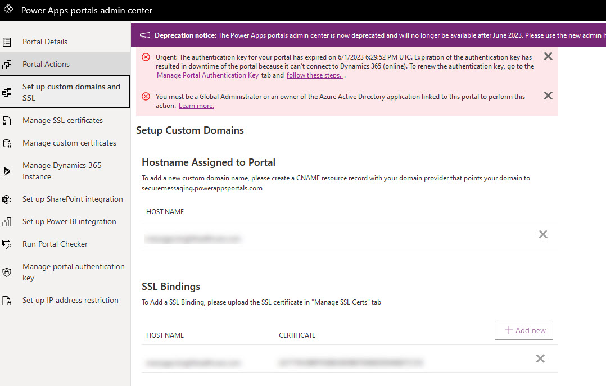Click the blurred host name under Hostname Assigned
Image resolution: width=606 pixels, height=386 pixels.
tap(193, 239)
